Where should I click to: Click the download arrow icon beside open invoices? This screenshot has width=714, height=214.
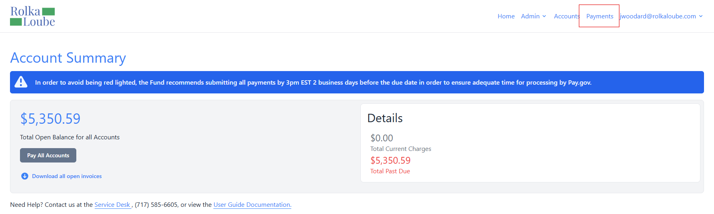click(25, 176)
